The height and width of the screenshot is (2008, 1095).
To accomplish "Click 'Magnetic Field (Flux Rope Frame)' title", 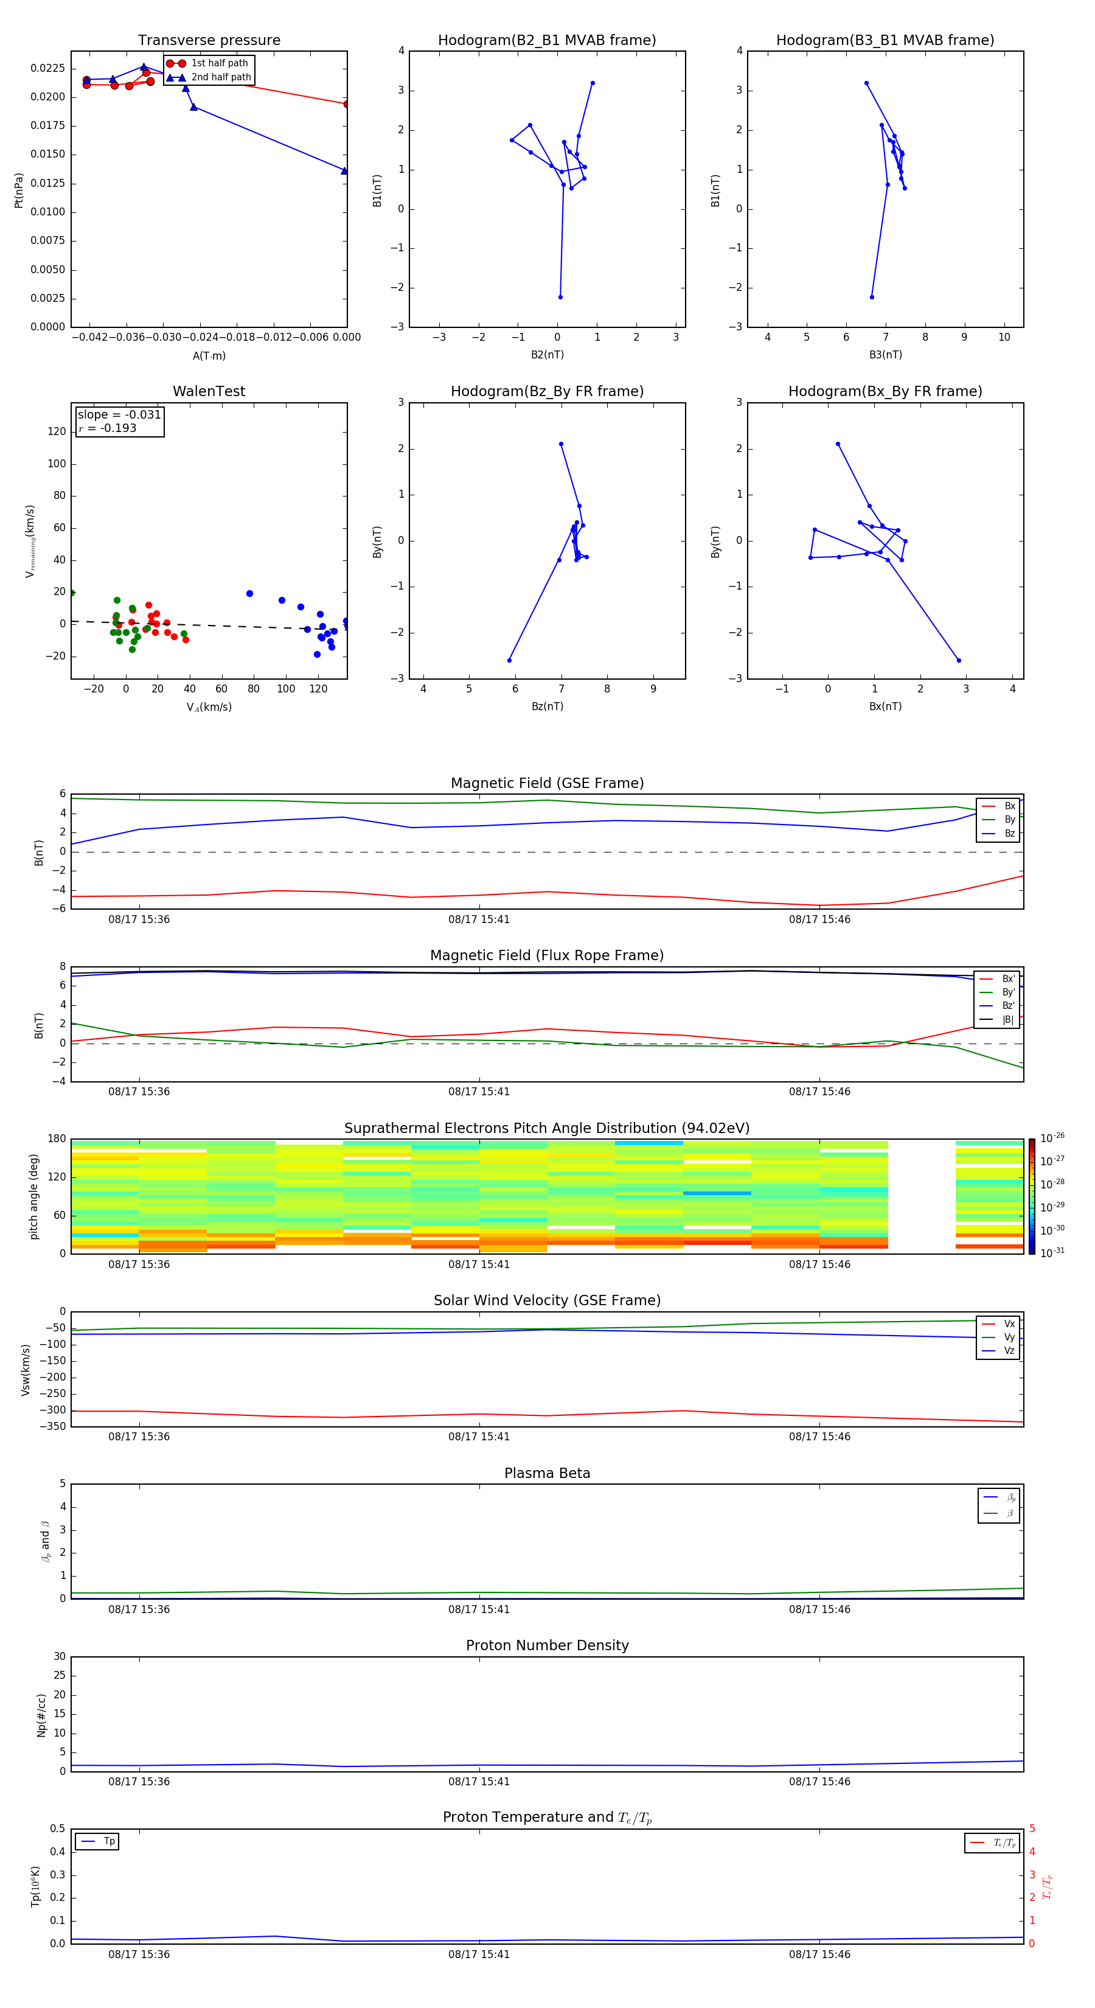I will [547, 956].
